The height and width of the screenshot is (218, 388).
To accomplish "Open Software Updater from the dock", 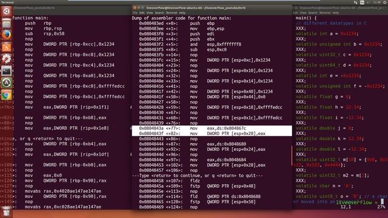I will (7, 83).
